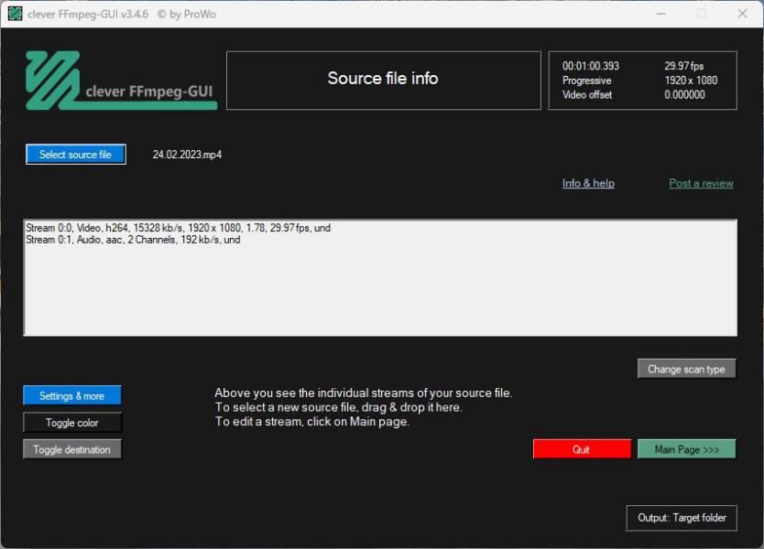Click the 24.02.2023.mp4 file name label
The image size is (764, 549).
coord(187,155)
